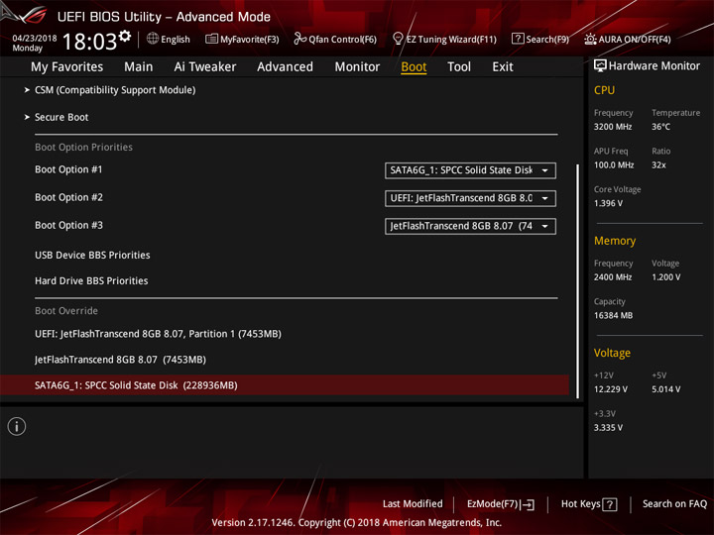This screenshot has width=714, height=535.
Task: Switch to the Main tab
Action: (139, 67)
